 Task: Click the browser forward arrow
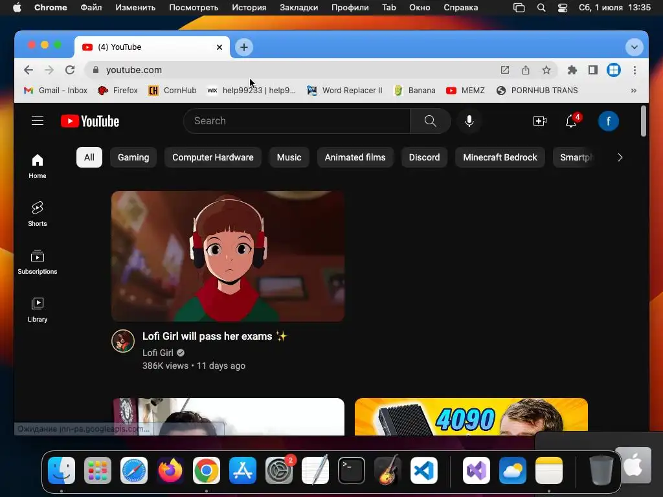(49, 70)
